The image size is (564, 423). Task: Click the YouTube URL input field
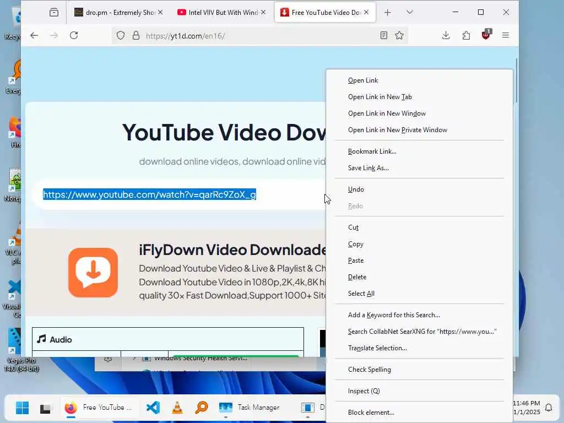(179, 194)
